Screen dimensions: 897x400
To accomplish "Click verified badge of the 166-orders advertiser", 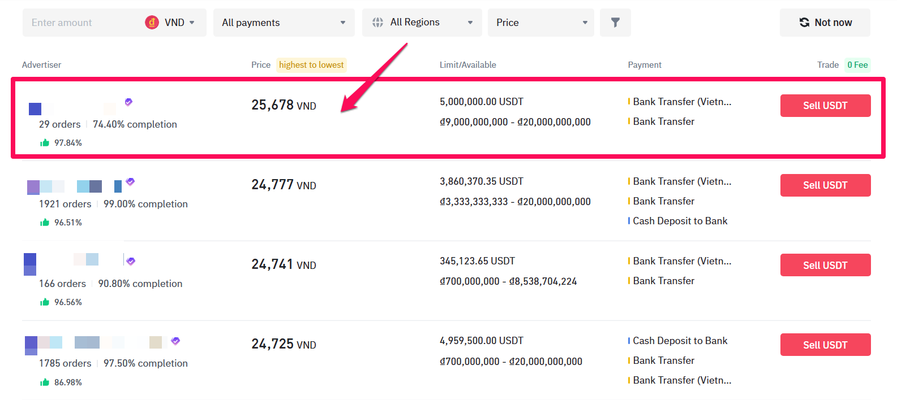I will 131,262.
